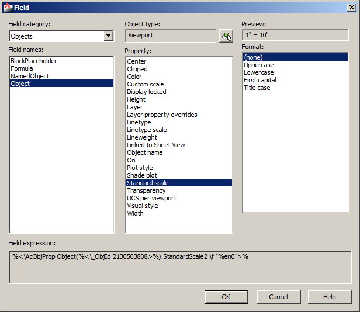
Task: Select the Height property
Action: pyautogui.click(x=179, y=99)
